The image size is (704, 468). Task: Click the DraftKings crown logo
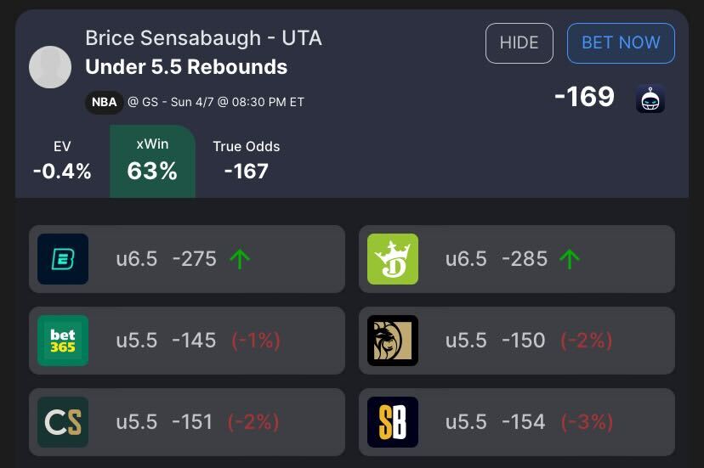393,259
